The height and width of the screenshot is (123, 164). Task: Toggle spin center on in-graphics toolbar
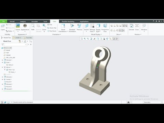(117, 39)
